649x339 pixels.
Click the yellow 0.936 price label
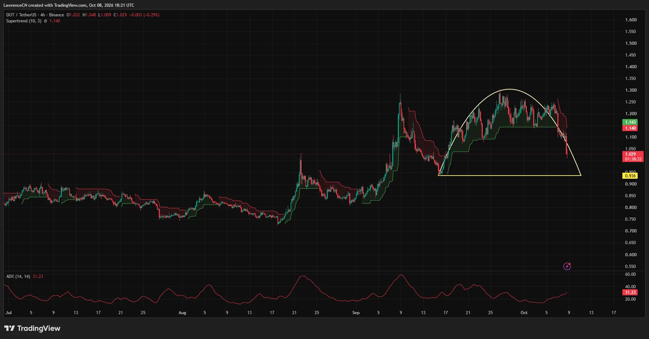631,176
